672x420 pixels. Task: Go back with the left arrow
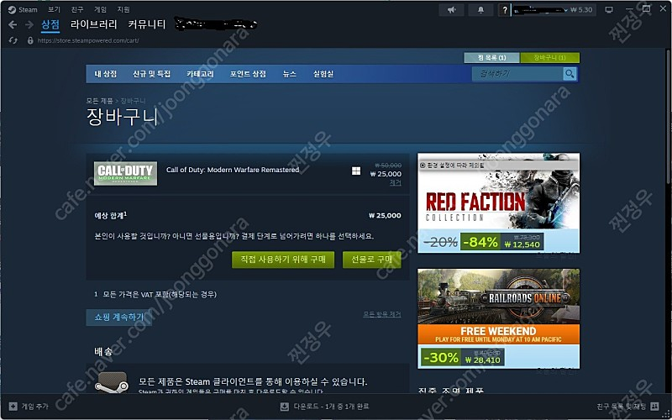point(13,25)
